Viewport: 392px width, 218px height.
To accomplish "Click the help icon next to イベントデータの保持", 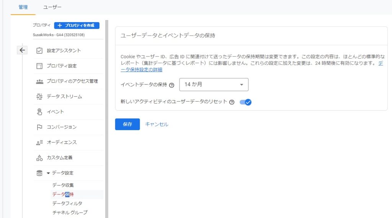I will click(171, 85).
